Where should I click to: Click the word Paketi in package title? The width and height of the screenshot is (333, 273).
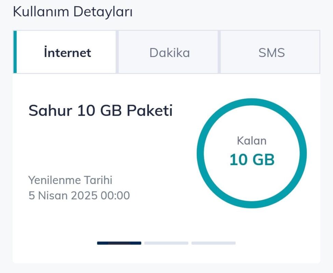(150, 111)
